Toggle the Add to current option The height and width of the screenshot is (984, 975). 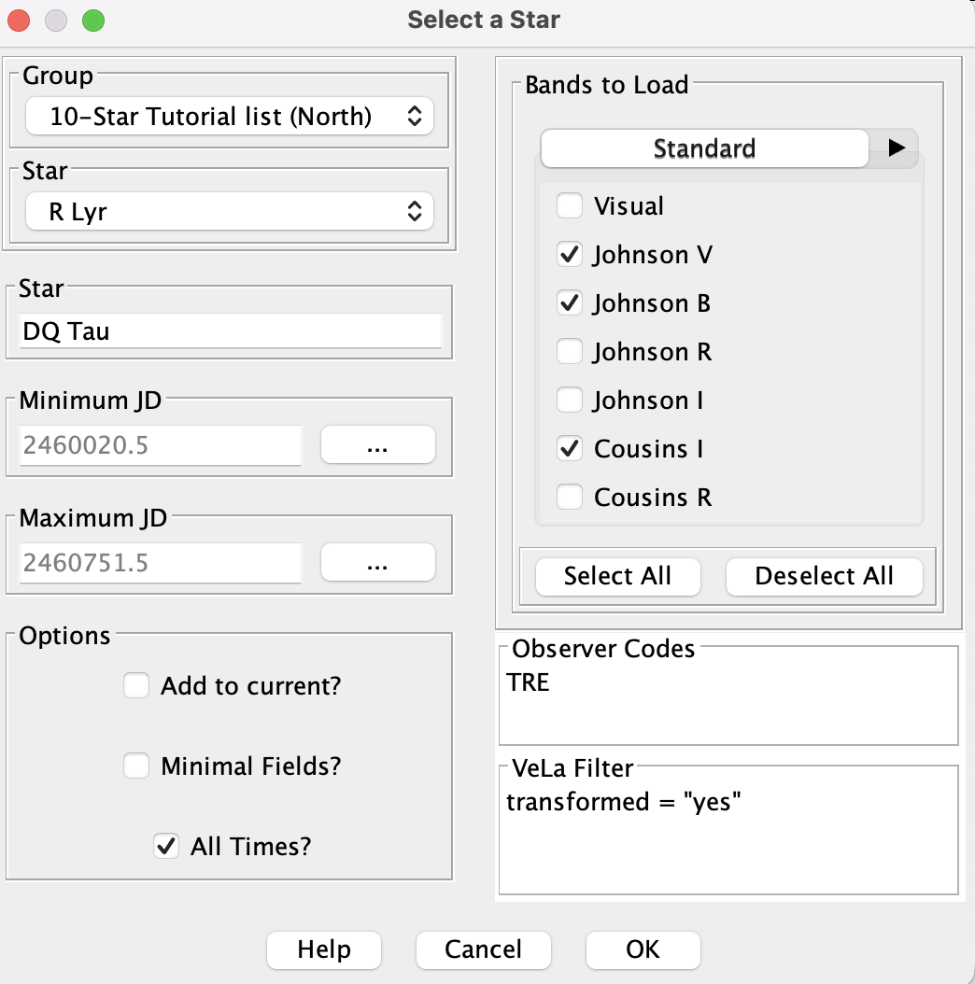(136, 685)
